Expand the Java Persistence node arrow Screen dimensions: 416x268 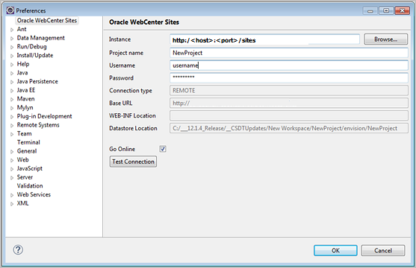click(12, 82)
